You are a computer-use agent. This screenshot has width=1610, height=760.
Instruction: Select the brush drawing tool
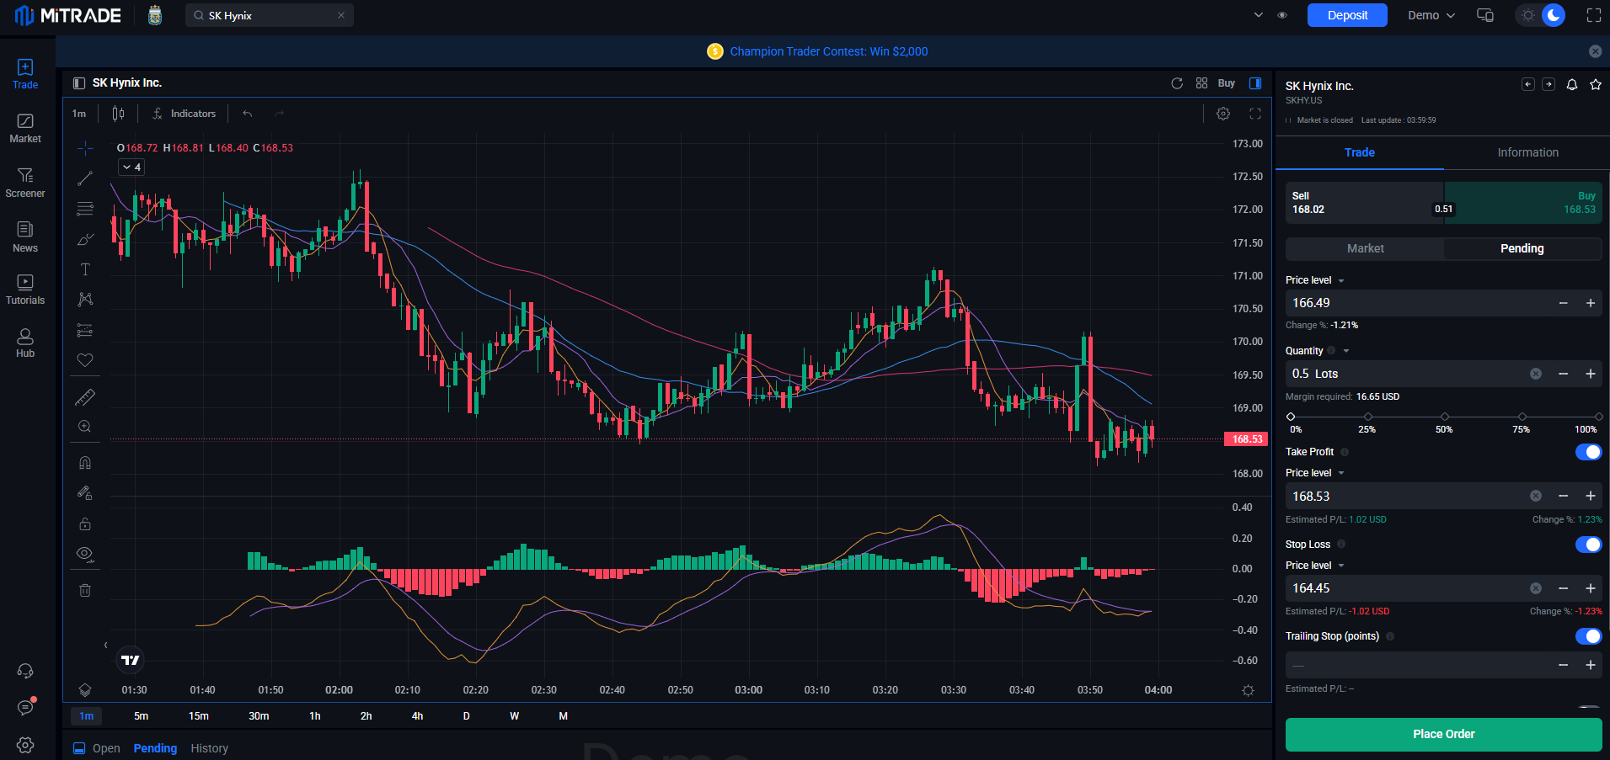pos(85,239)
